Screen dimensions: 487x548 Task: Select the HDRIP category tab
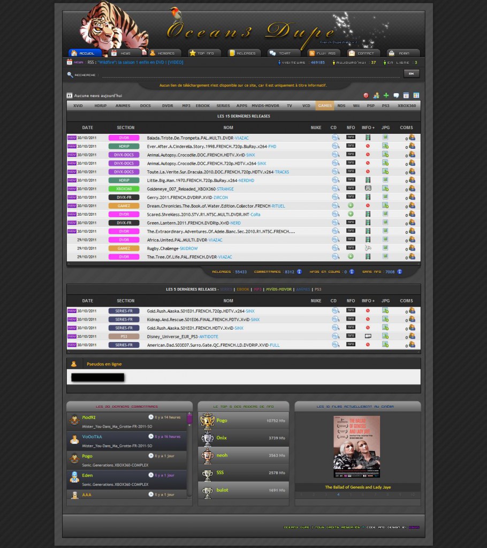[100, 105]
